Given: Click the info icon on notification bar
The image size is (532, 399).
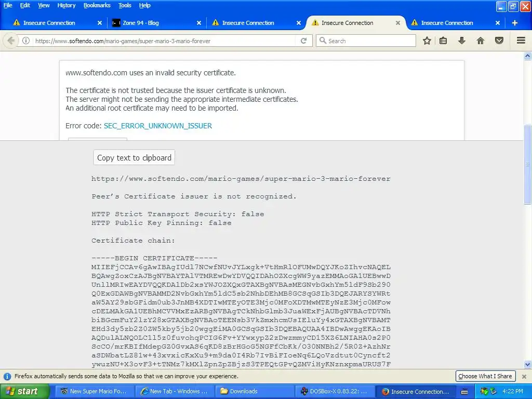Looking at the screenshot, I should [7, 377].
